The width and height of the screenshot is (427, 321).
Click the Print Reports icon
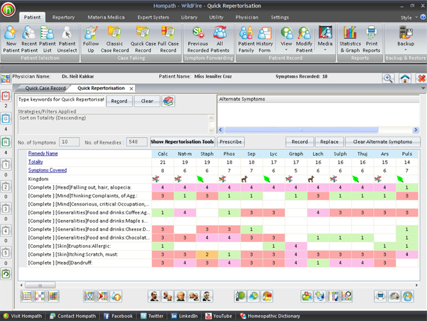371,39
